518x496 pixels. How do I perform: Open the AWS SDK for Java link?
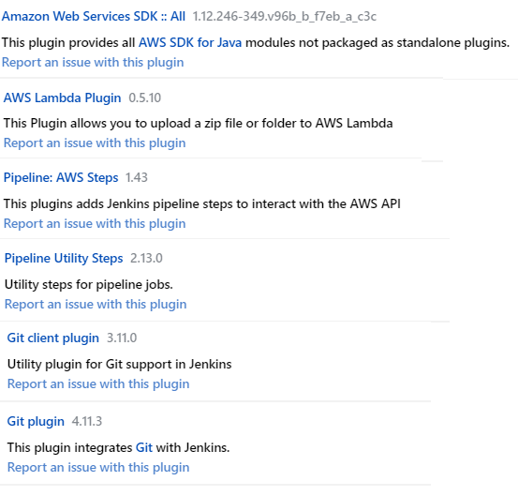point(190,42)
